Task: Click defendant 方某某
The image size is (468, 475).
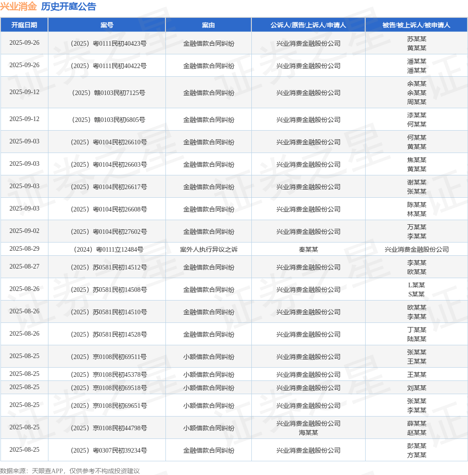Action: (x=416, y=455)
